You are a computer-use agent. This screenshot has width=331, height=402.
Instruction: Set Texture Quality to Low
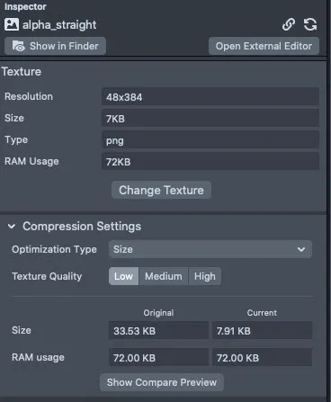point(123,276)
